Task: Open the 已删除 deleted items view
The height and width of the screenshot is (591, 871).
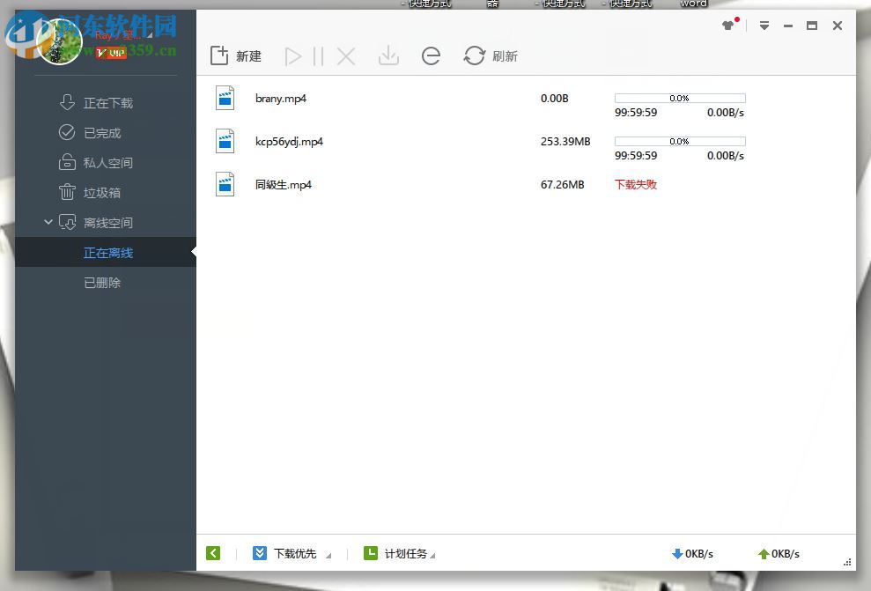Action: pyautogui.click(x=102, y=282)
